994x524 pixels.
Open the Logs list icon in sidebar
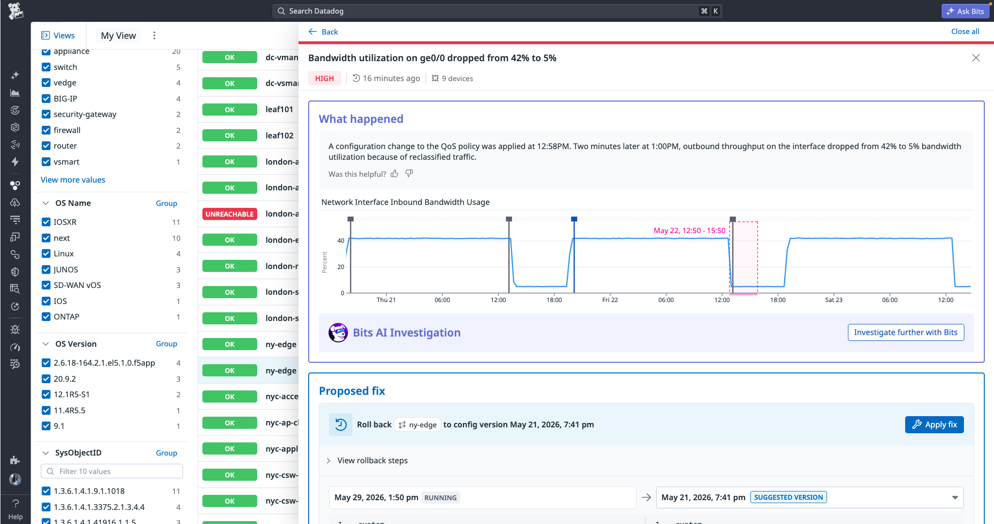[x=15, y=220]
